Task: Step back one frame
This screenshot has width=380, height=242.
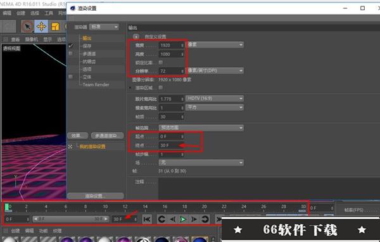Action: pyautogui.click(x=172, y=219)
